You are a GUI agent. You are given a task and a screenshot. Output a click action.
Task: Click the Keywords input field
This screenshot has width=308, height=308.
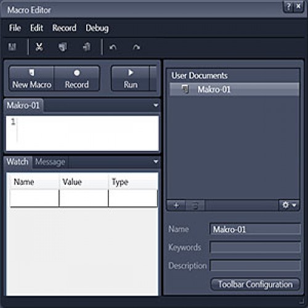[x=255, y=247]
